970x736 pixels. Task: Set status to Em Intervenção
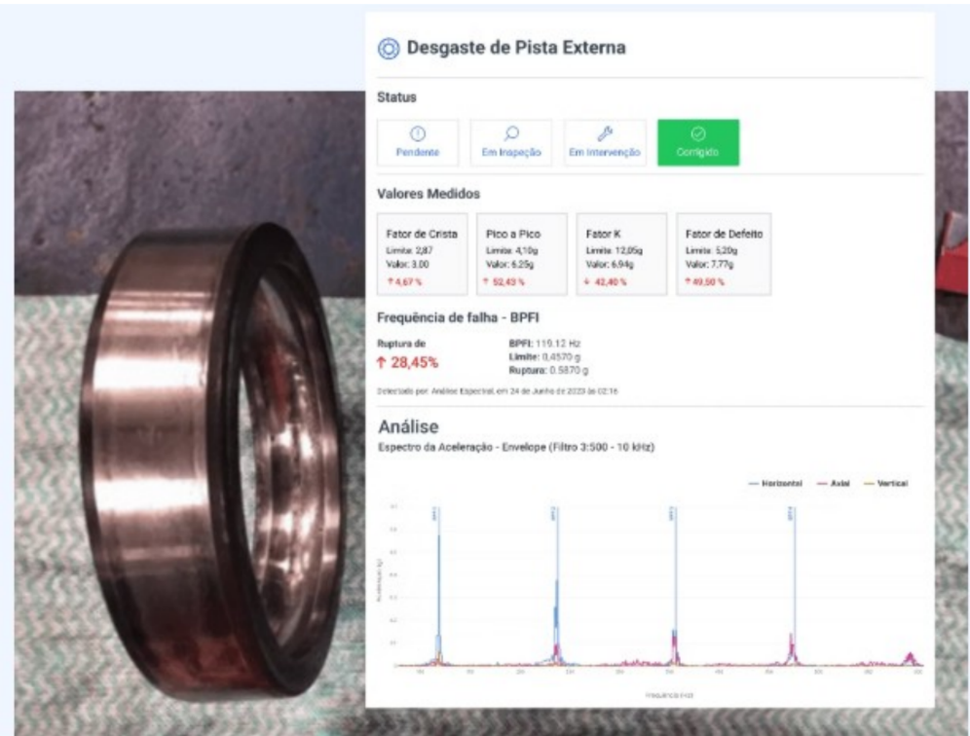(605, 143)
